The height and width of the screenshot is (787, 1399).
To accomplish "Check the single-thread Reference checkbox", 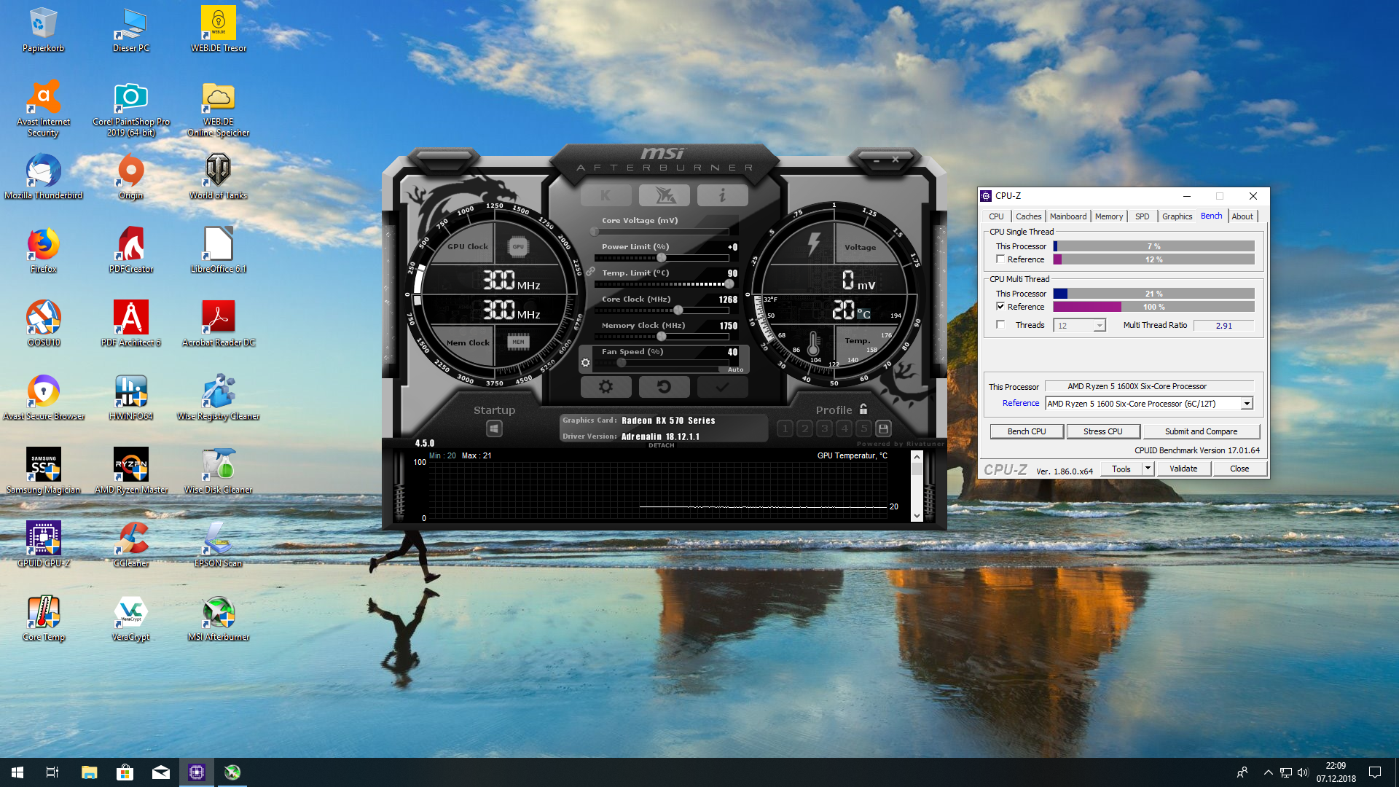I will point(1000,259).
